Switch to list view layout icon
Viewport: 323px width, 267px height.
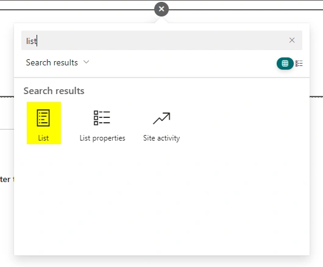[299, 64]
